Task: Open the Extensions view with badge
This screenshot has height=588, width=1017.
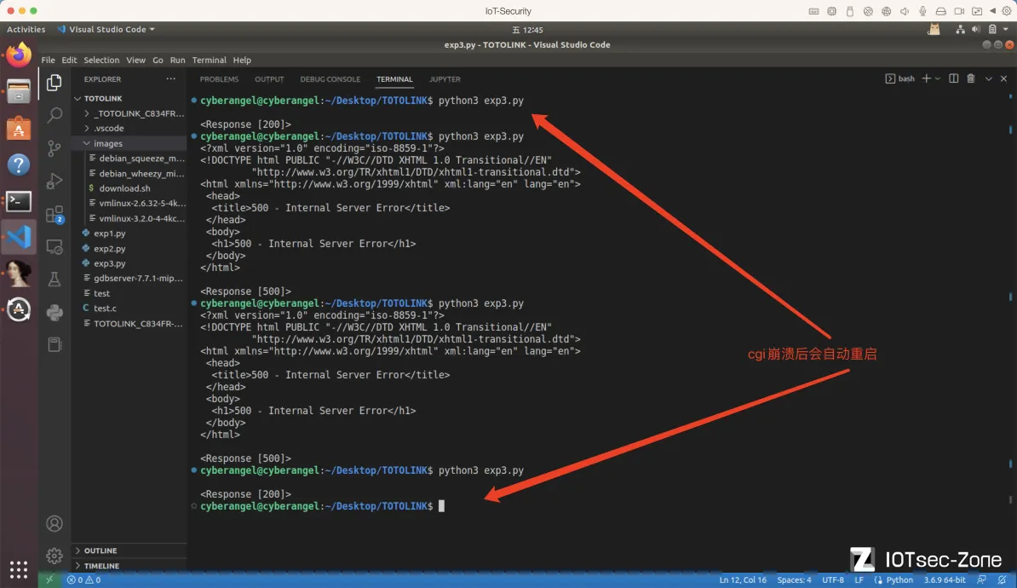Action: pyautogui.click(x=55, y=214)
